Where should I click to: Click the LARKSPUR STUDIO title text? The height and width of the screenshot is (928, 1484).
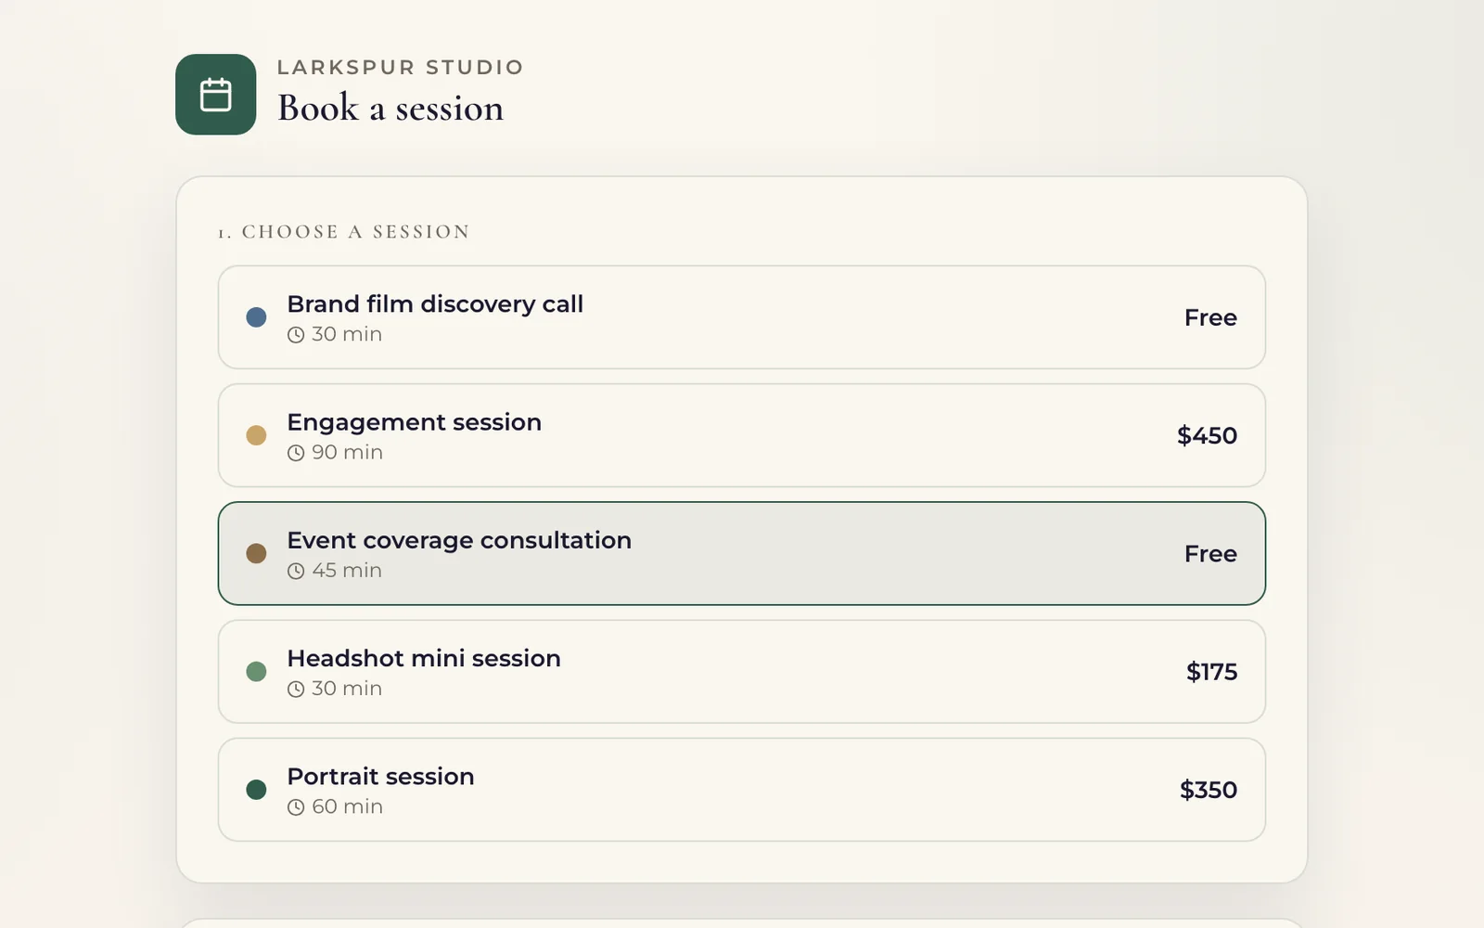click(401, 67)
